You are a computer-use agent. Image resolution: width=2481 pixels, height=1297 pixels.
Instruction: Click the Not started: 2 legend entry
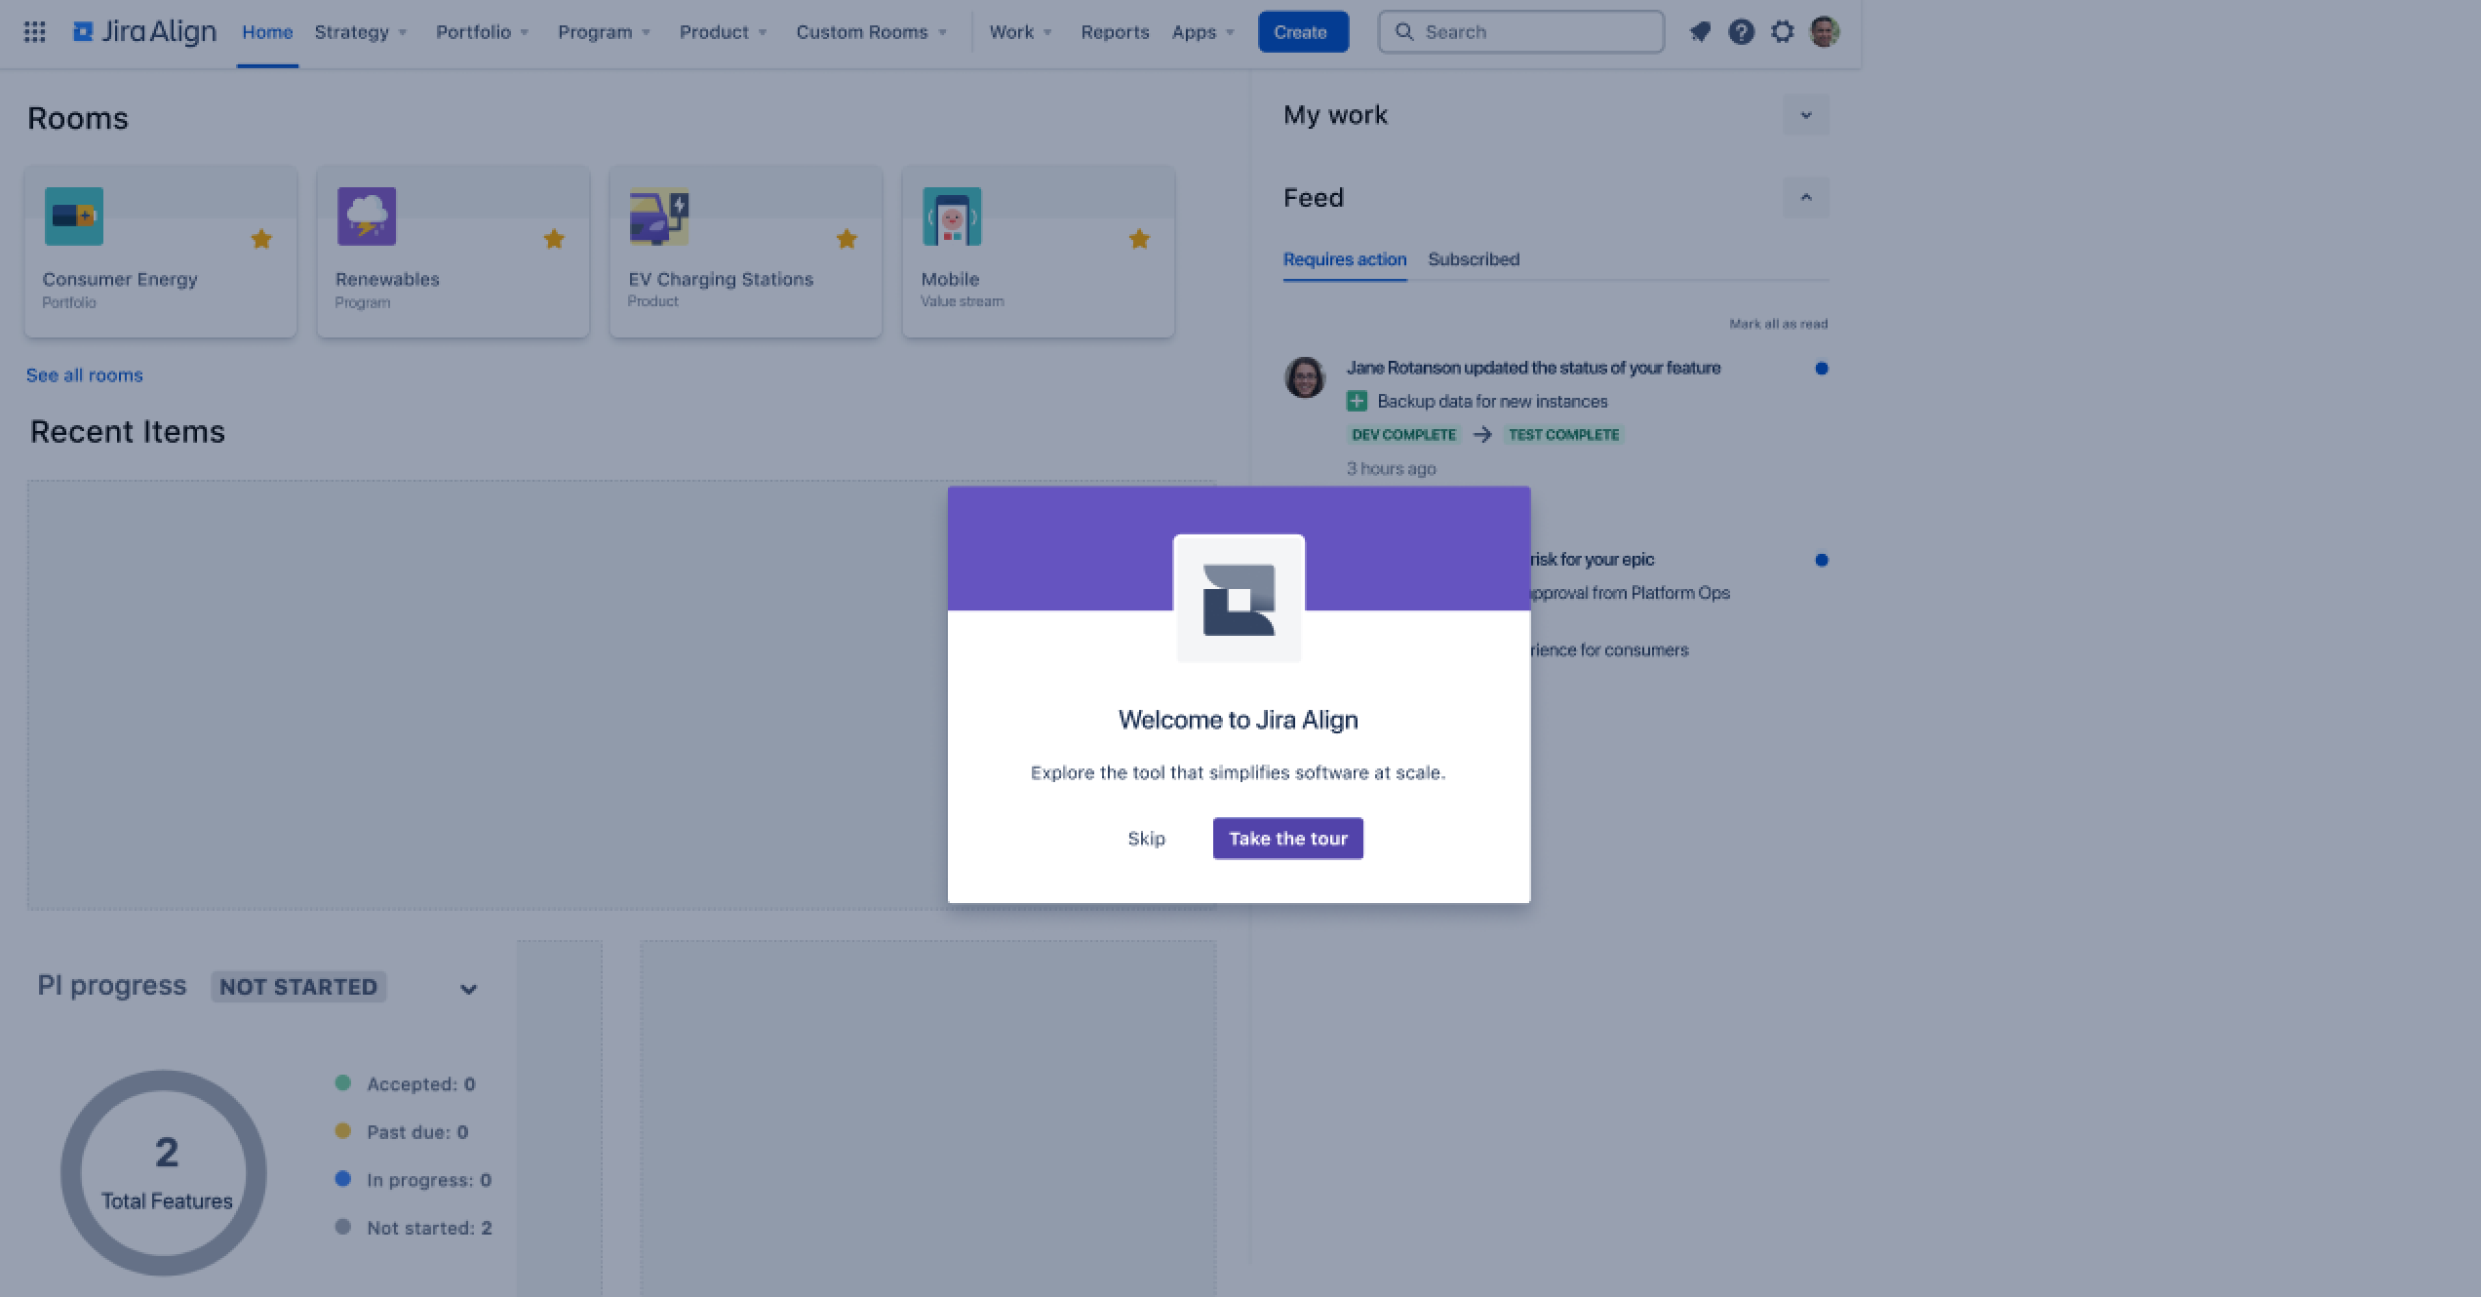[413, 1228]
